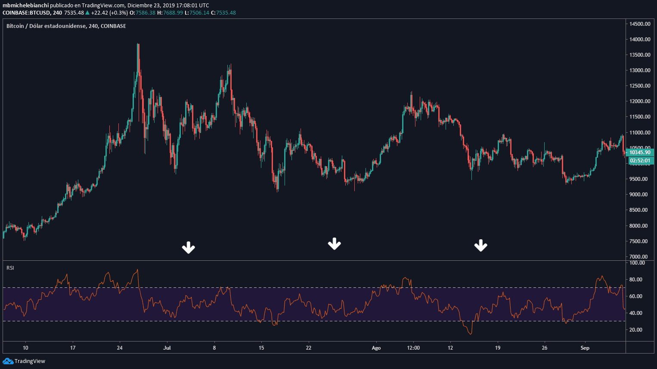Click the open value O:7586.38 in header
Viewport: 657px width, 369px height.
point(143,13)
